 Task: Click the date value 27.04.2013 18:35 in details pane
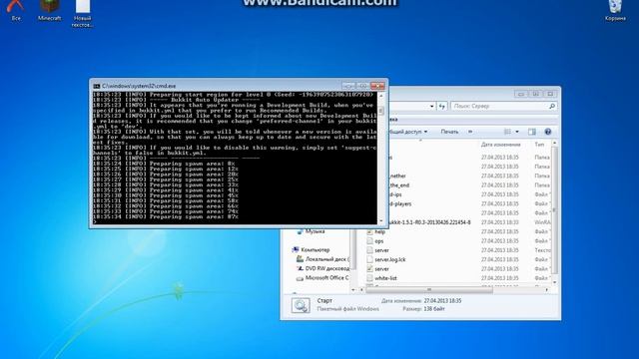click(x=442, y=301)
